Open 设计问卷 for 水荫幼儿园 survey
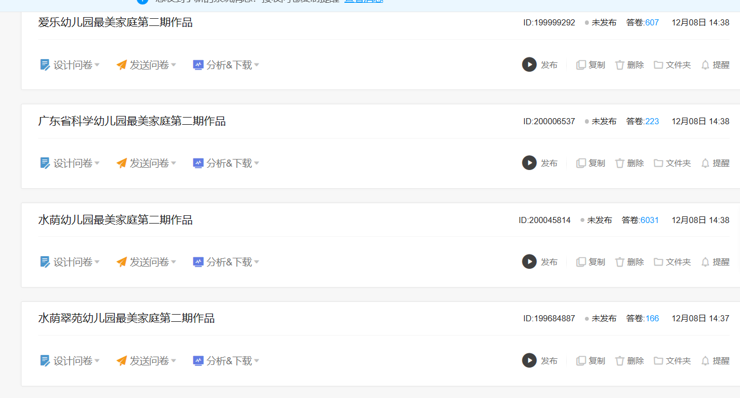 coord(70,262)
